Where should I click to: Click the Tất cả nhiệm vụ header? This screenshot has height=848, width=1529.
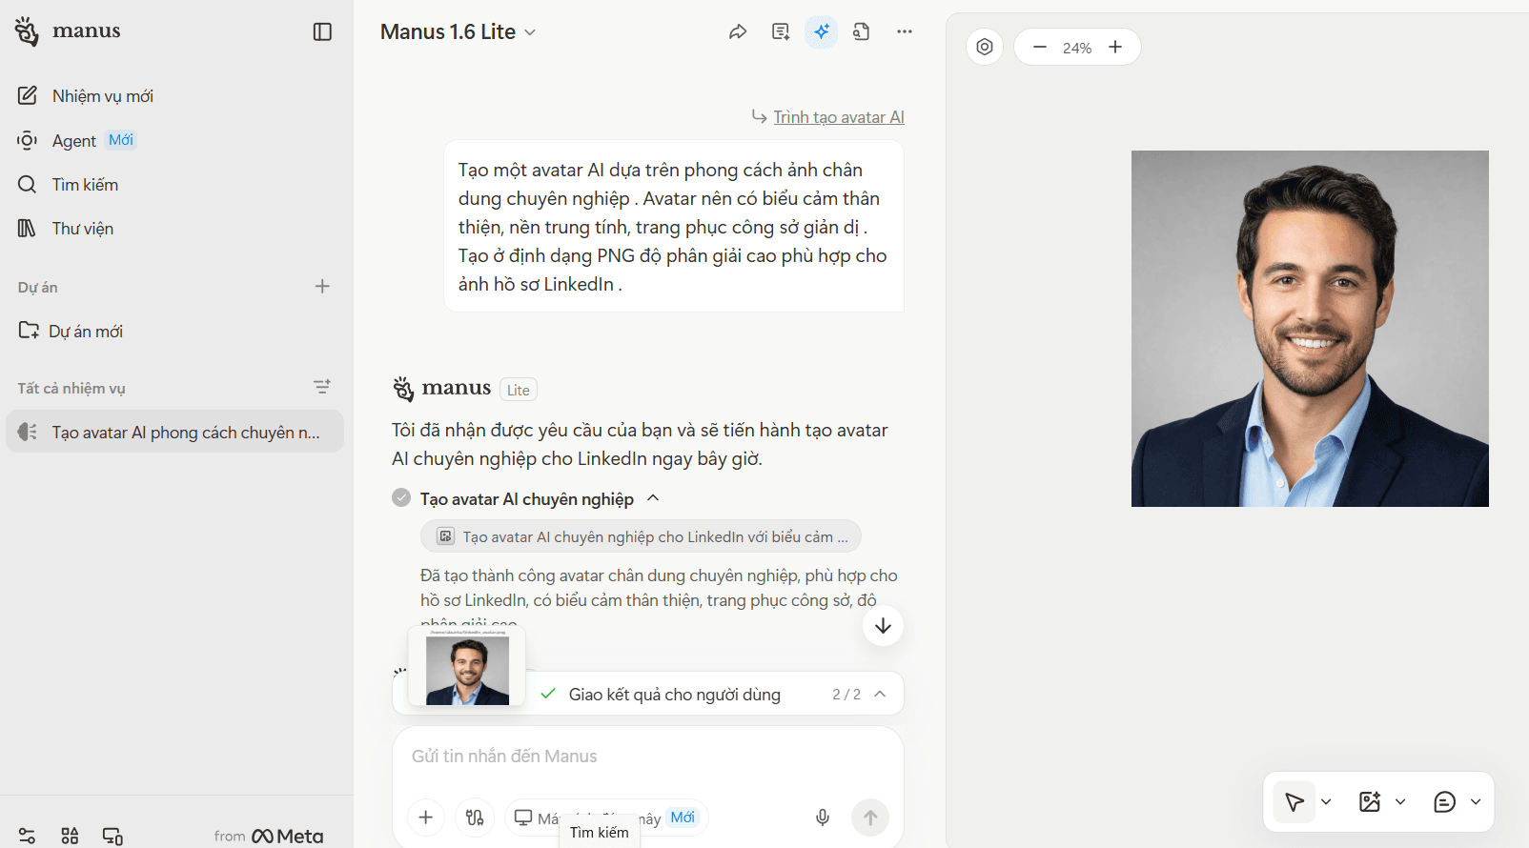coord(71,388)
